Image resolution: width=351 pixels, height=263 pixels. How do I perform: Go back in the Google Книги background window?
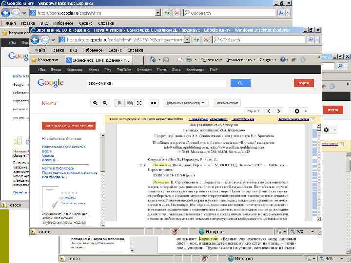[5, 13]
